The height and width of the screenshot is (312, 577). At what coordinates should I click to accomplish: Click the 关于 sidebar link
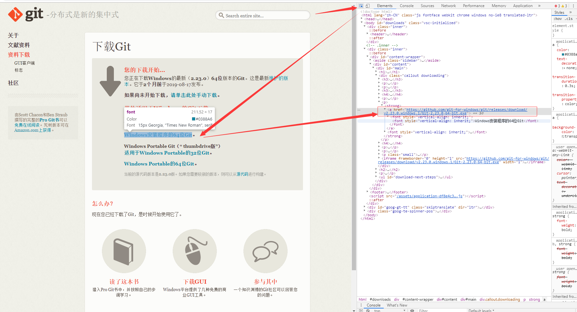coord(13,35)
